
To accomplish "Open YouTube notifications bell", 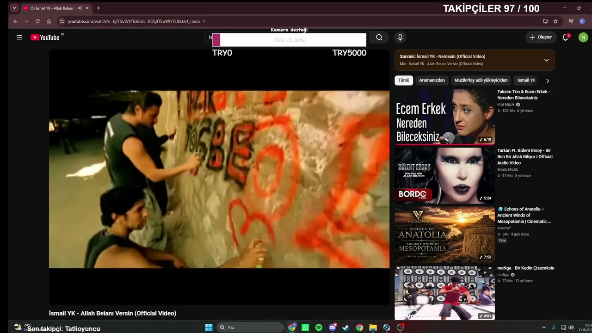I will [x=566, y=37].
